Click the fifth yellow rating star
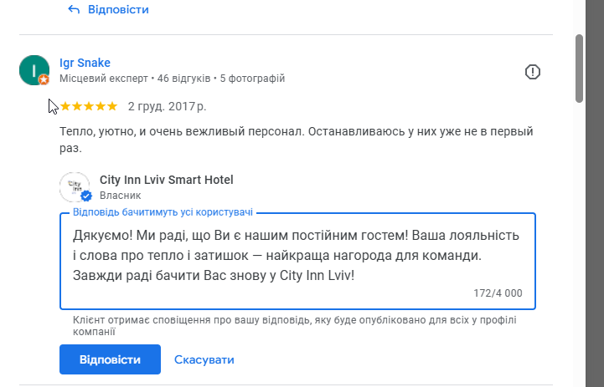The image size is (604, 387). [x=112, y=106]
